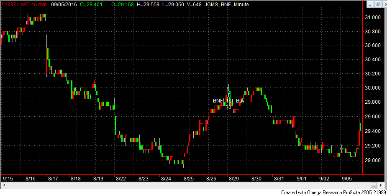Click the 30.000 price axis label
387x195 pixels.
click(x=373, y=88)
